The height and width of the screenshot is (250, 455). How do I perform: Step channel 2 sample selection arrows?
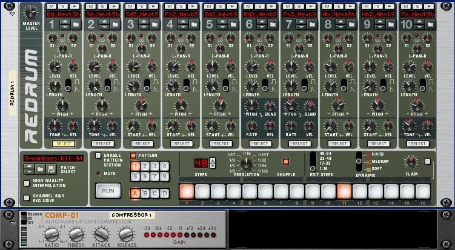(x=104, y=25)
